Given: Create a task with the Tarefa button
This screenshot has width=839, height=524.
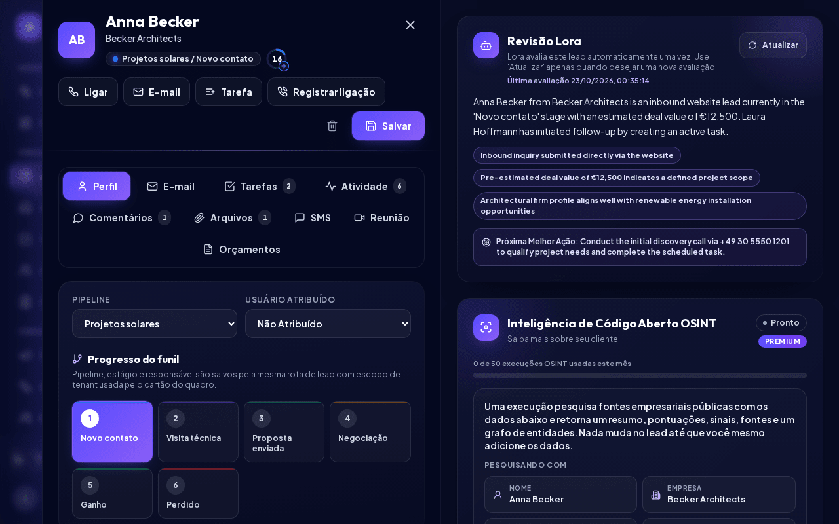Looking at the screenshot, I should pyautogui.click(x=229, y=92).
